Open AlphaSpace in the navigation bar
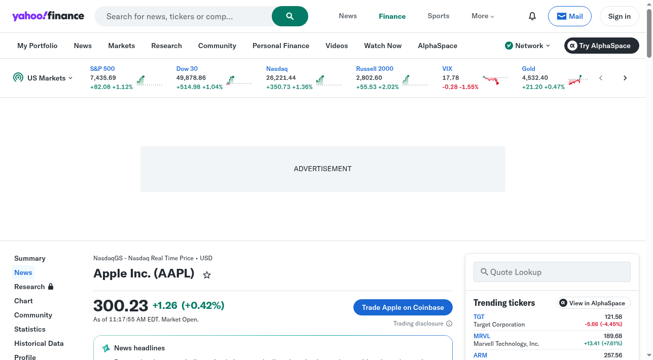Screen dimensions: 653x360 [x=438, y=46]
